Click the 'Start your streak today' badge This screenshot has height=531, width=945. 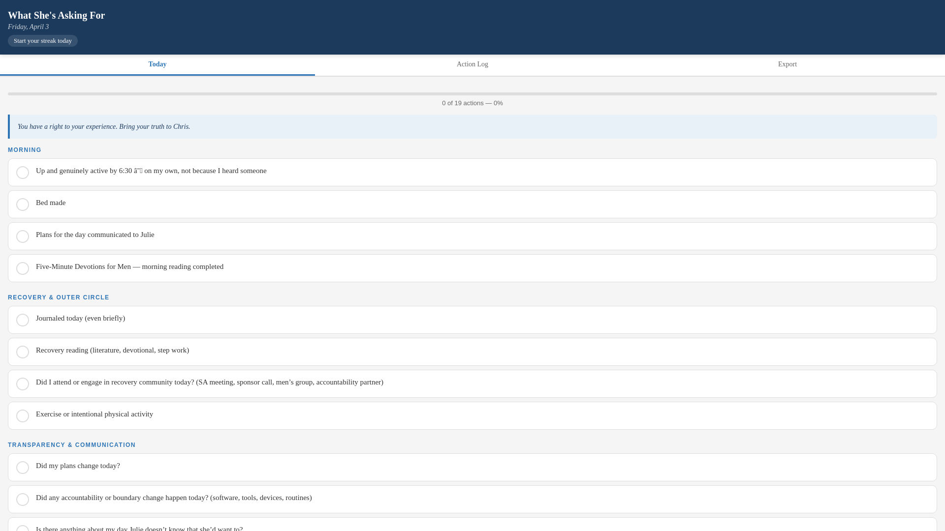pos(43,41)
